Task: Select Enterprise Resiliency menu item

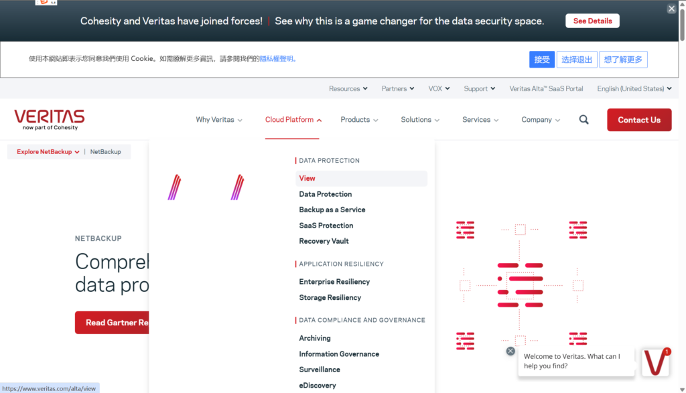Action: pos(334,282)
